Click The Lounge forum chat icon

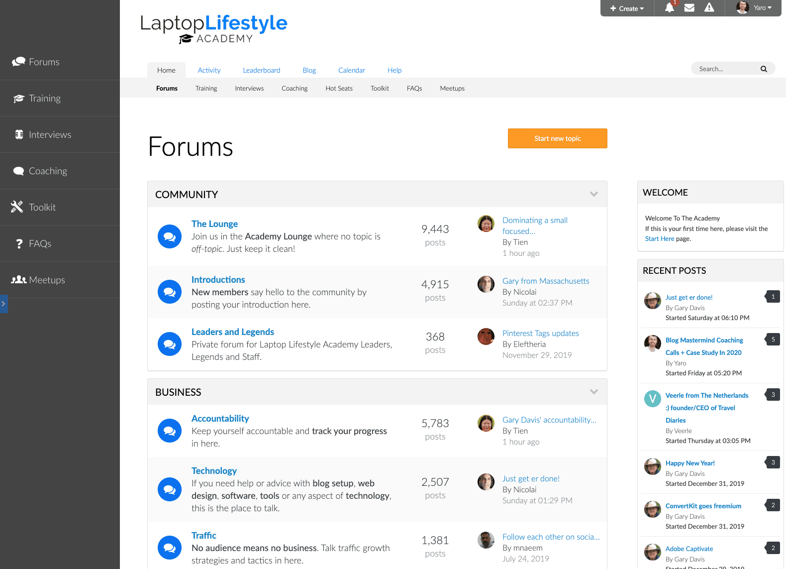pyautogui.click(x=170, y=236)
